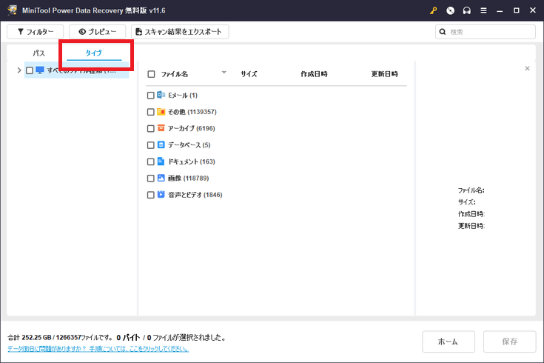Click the yellow key registration icon

[434, 11]
